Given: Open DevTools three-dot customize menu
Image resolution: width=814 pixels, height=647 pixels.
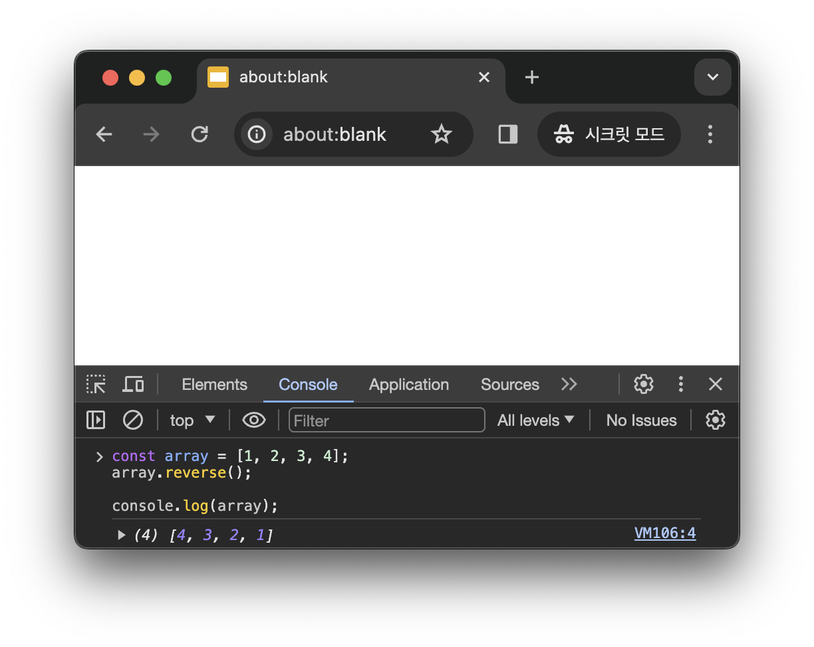Looking at the screenshot, I should [x=680, y=384].
